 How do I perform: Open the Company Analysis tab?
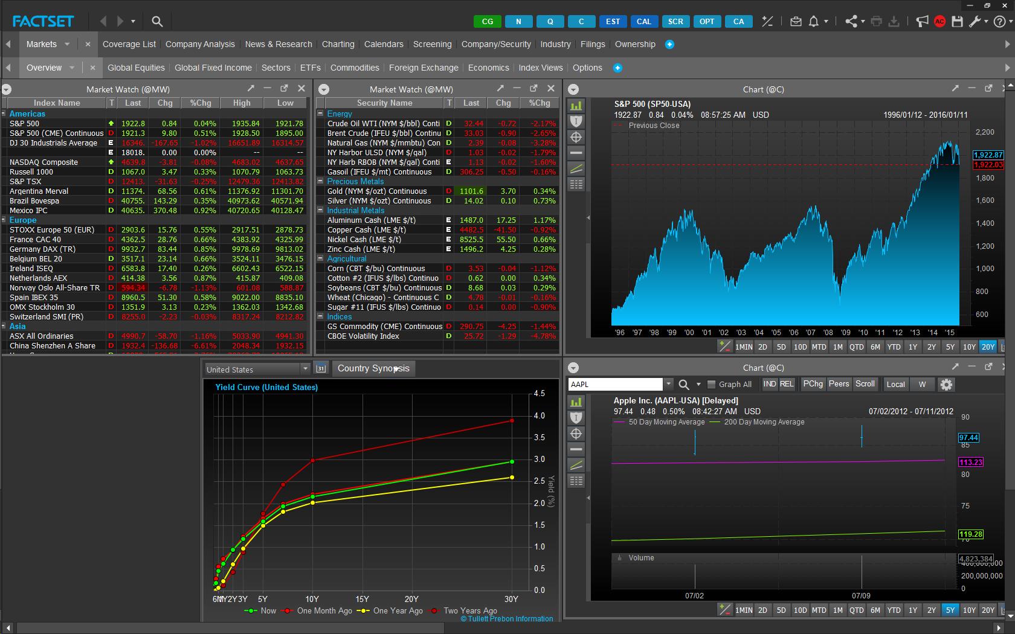pos(200,44)
